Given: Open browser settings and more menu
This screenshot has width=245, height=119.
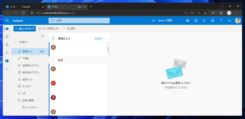Looking at the screenshot, I should [237, 13].
